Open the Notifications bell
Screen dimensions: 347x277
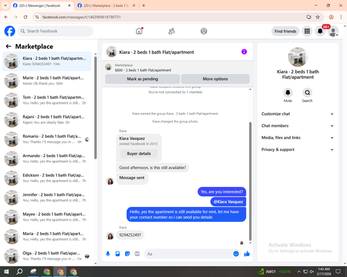tap(320, 31)
